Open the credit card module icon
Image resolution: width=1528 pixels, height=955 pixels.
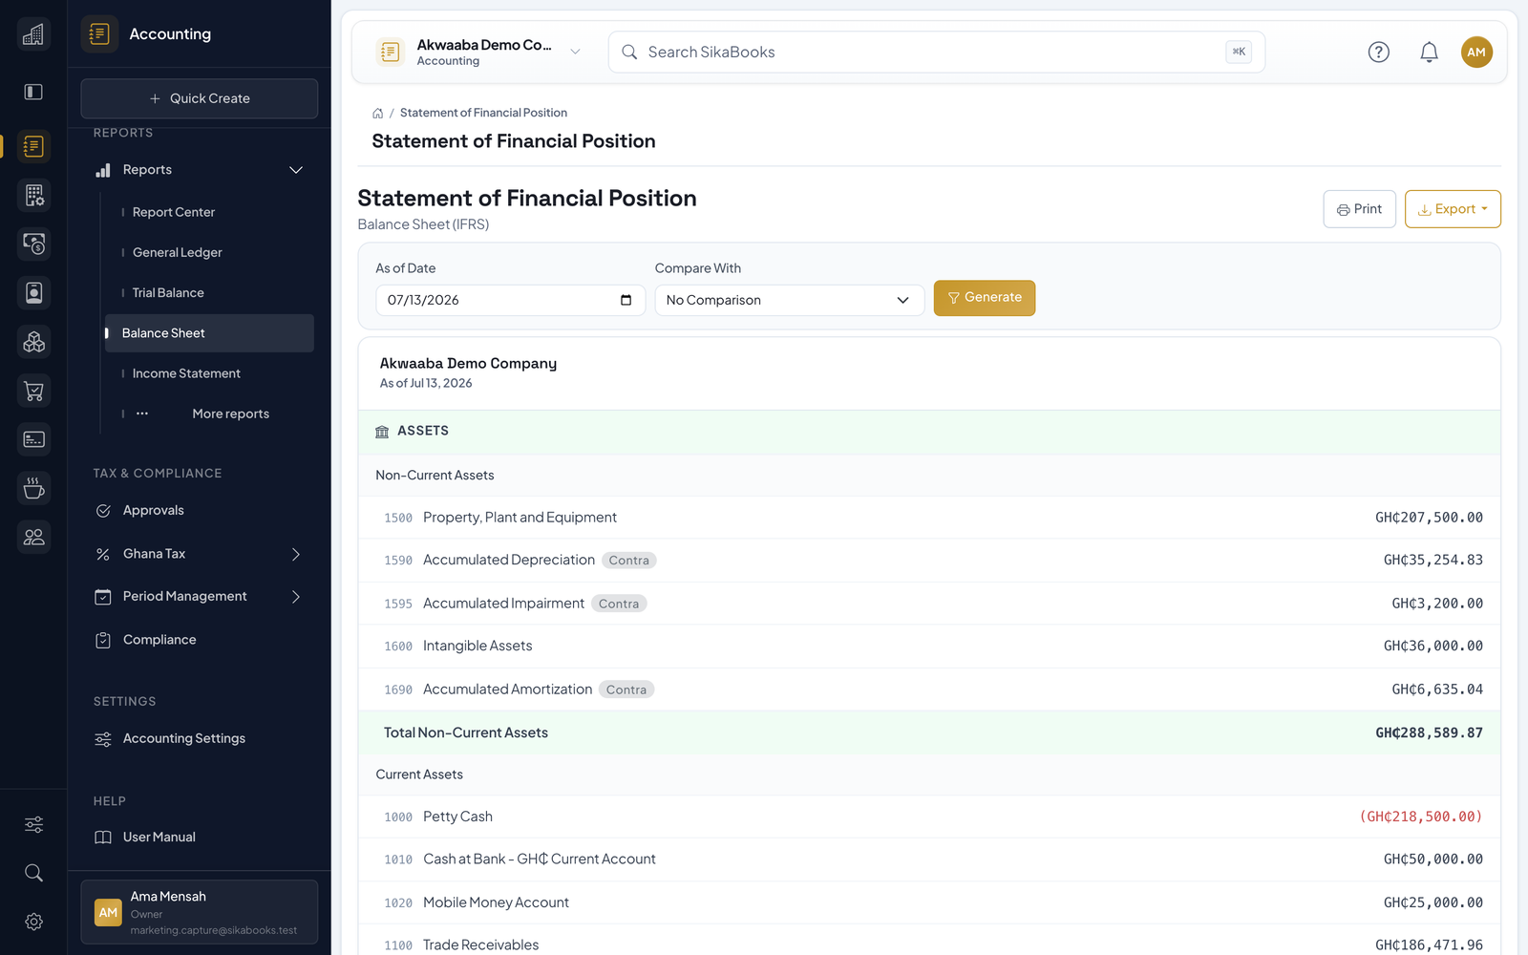point(33,439)
